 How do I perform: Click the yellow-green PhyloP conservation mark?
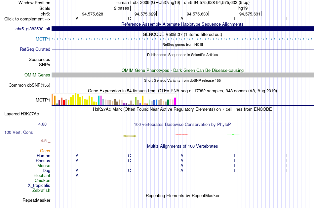tap(129, 136)
